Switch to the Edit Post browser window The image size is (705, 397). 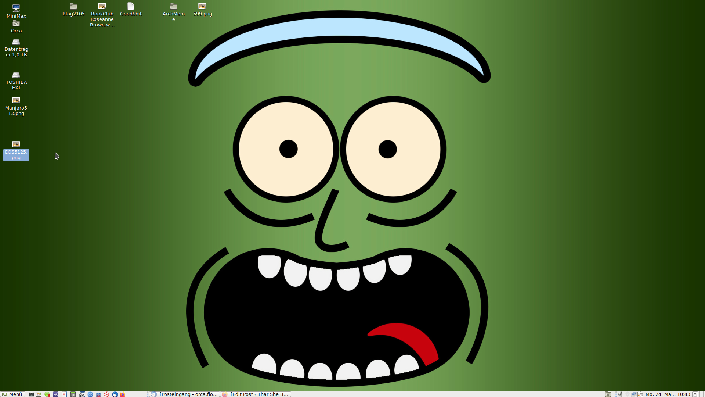coord(256,394)
